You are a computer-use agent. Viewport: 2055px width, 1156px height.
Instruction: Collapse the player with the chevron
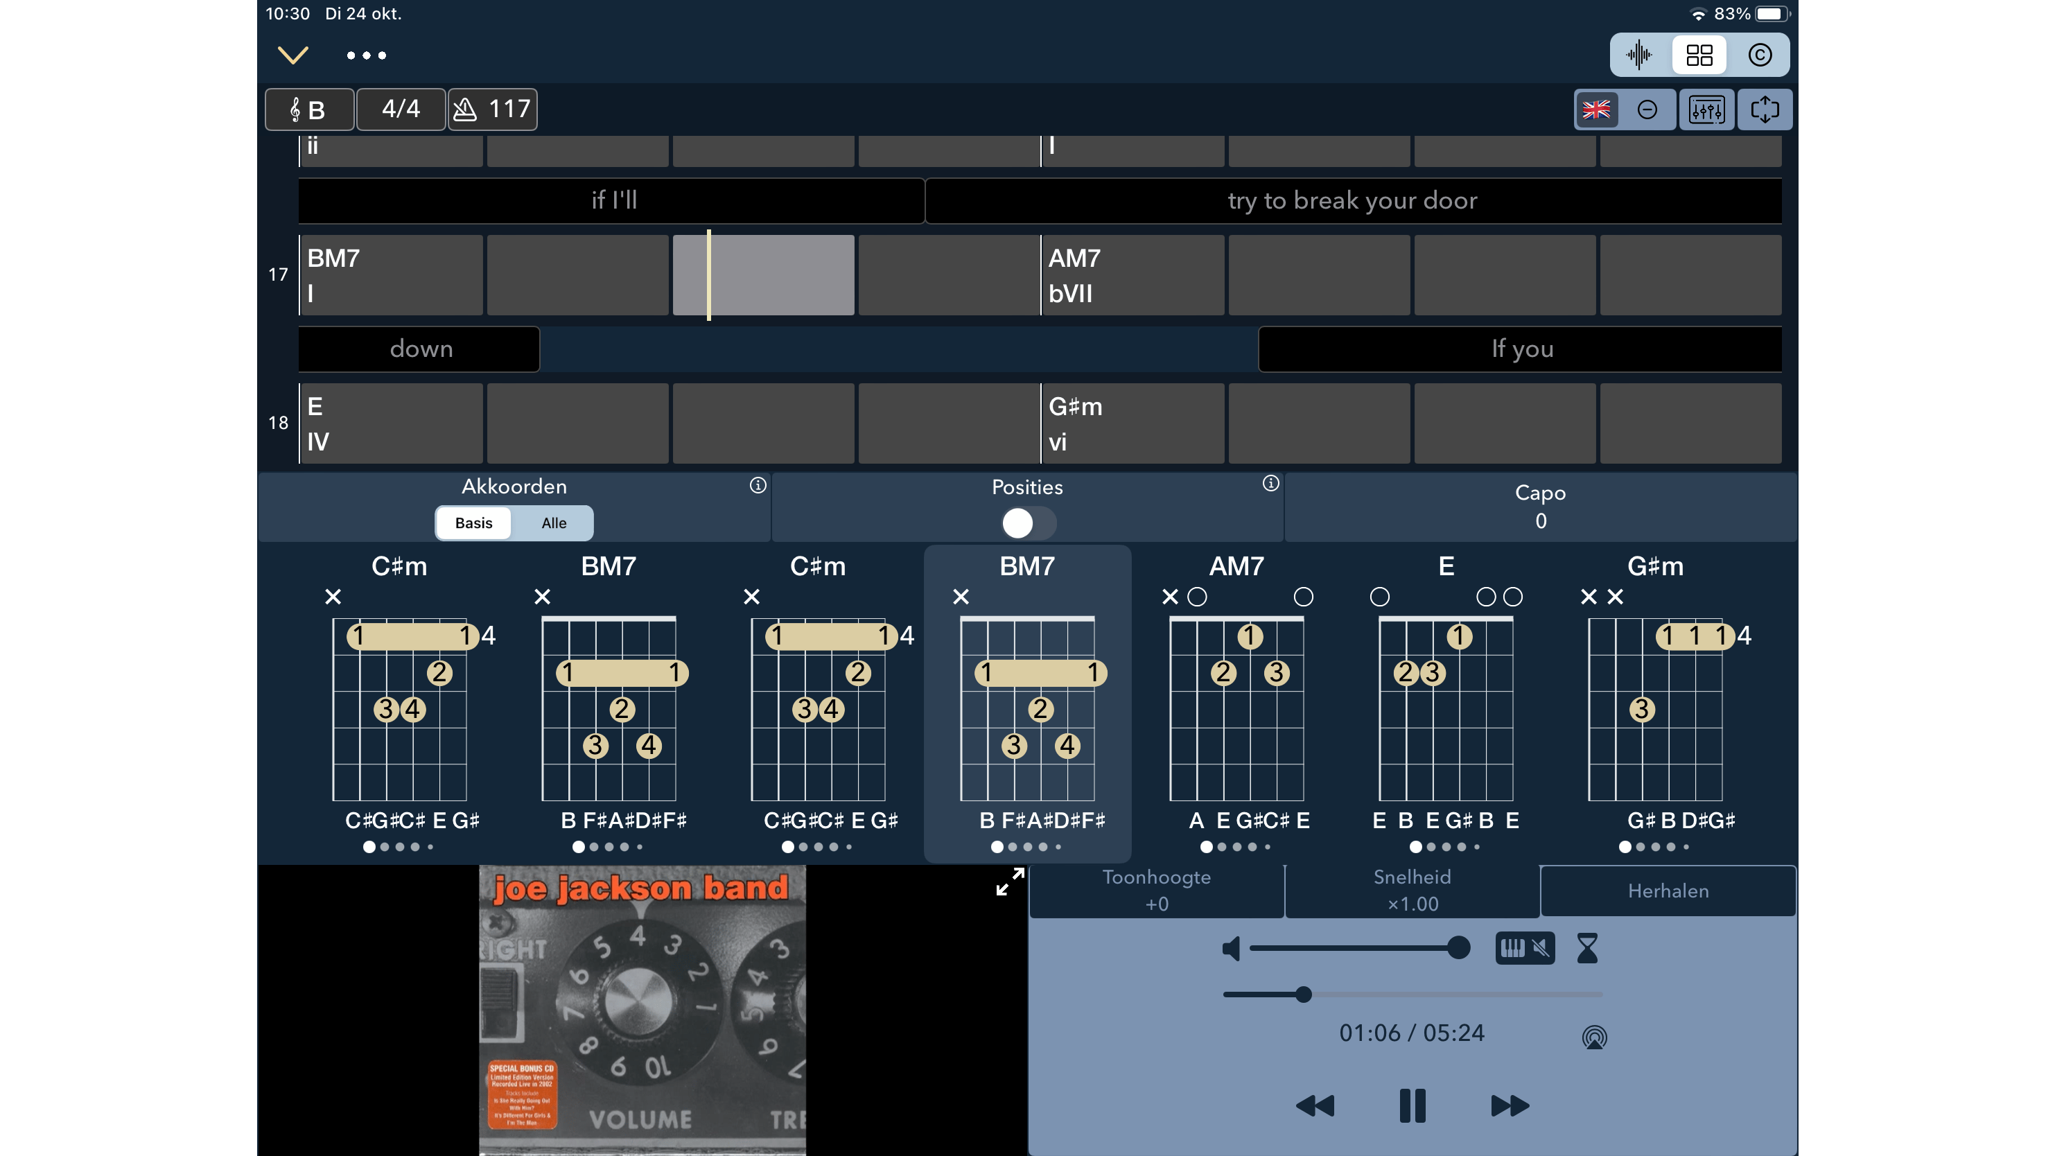(x=292, y=55)
